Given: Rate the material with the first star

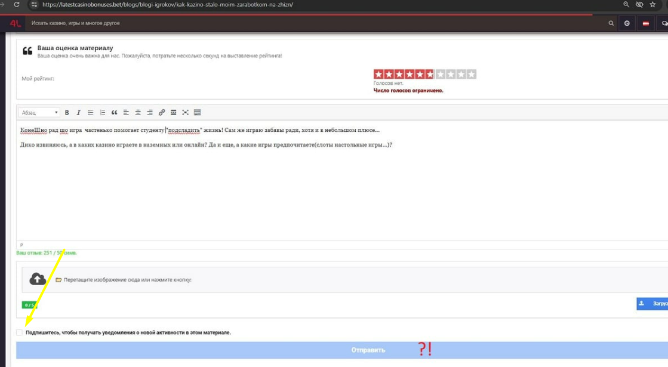Looking at the screenshot, I should 378,74.
